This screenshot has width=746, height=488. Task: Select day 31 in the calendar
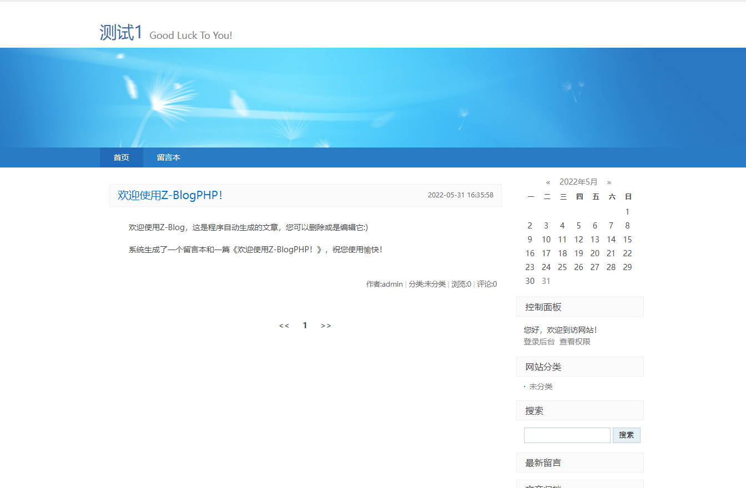pyautogui.click(x=546, y=281)
